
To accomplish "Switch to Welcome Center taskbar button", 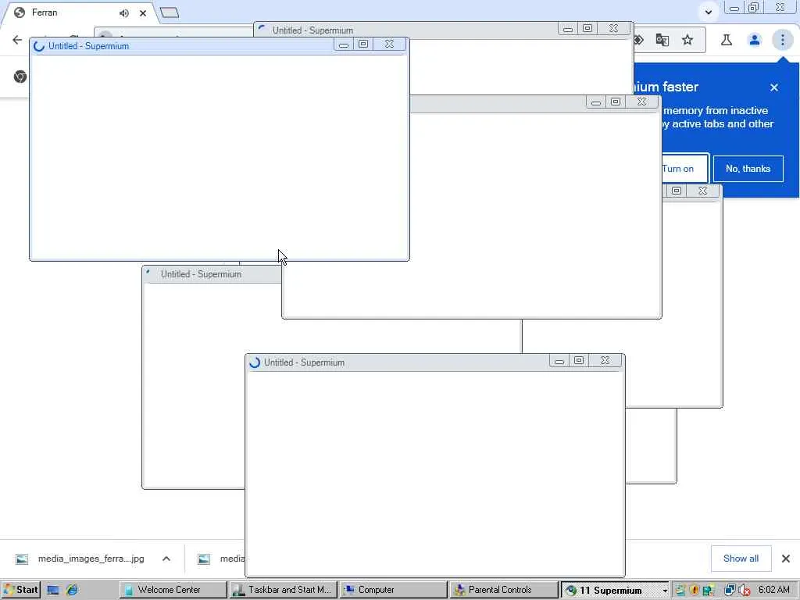I will point(173,590).
